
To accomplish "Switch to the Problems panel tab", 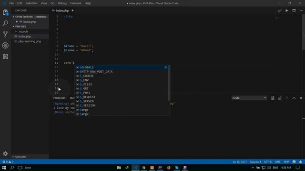I will (59, 98).
